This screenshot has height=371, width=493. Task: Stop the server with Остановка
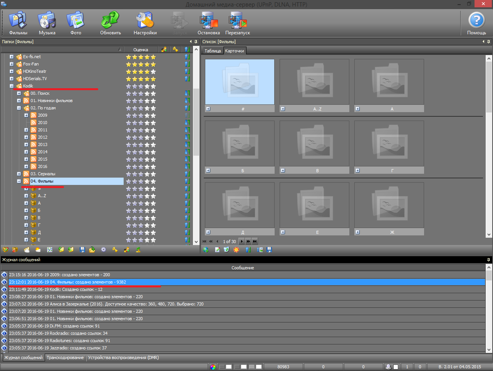(208, 23)
